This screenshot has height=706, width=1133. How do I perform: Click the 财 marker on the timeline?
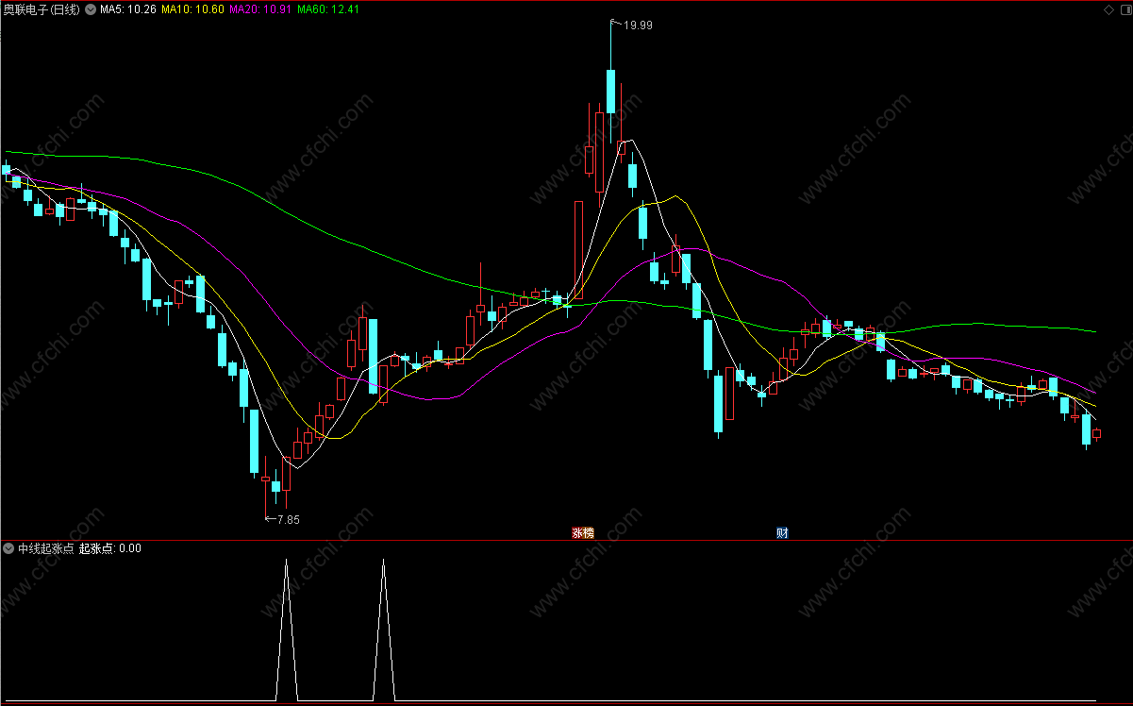[782, 532]
